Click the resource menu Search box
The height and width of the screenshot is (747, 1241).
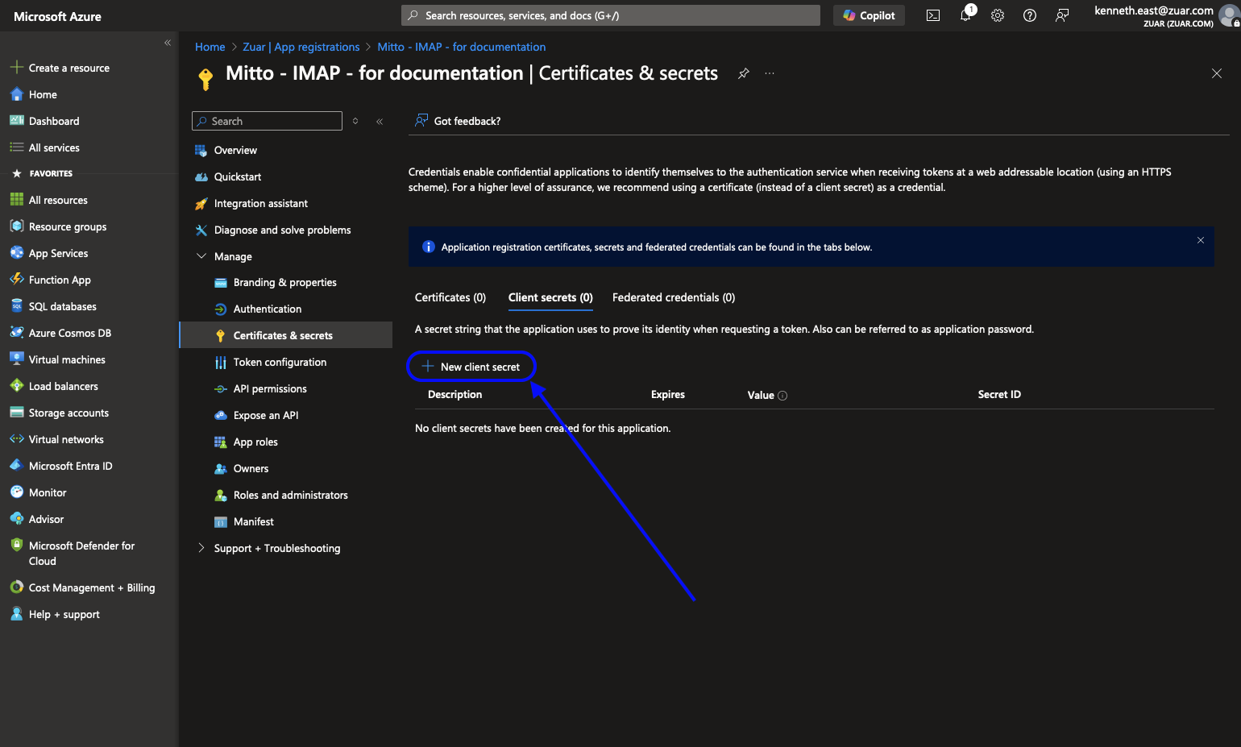click(268, 121)
